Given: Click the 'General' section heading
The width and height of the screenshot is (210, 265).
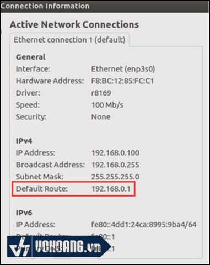Looking at the screenshot, I should coord(31,57).
